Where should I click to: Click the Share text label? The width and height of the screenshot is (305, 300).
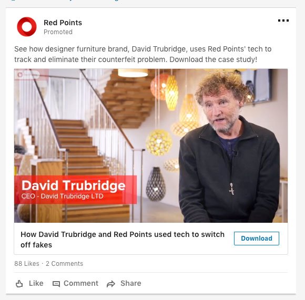coord(131,283)
